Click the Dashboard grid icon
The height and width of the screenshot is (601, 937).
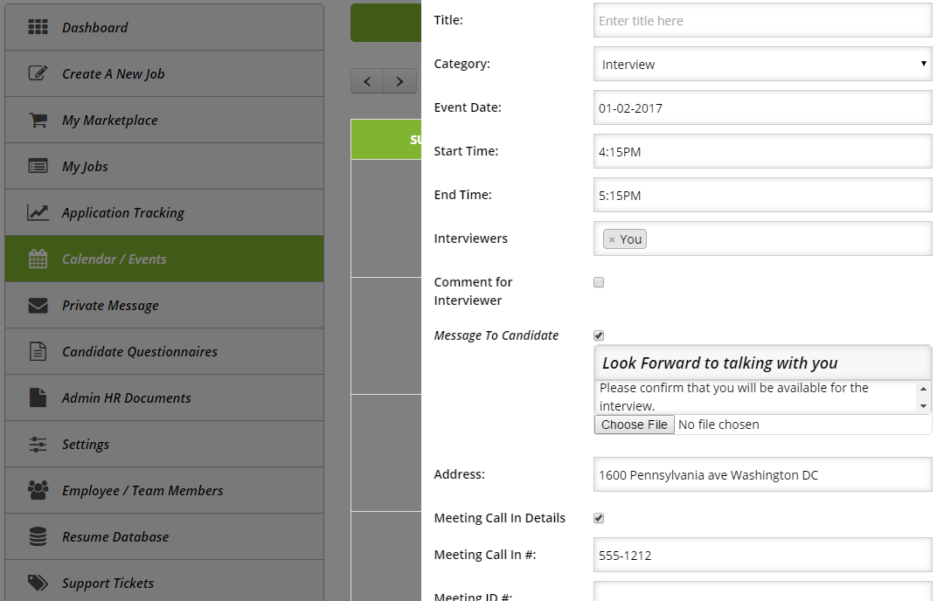[38, 27]
